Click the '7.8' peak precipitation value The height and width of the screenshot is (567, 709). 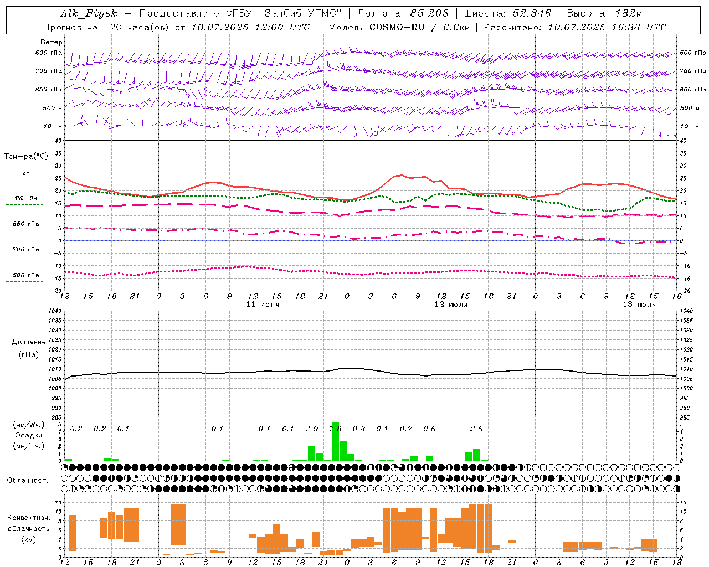(x=336, y=429)
